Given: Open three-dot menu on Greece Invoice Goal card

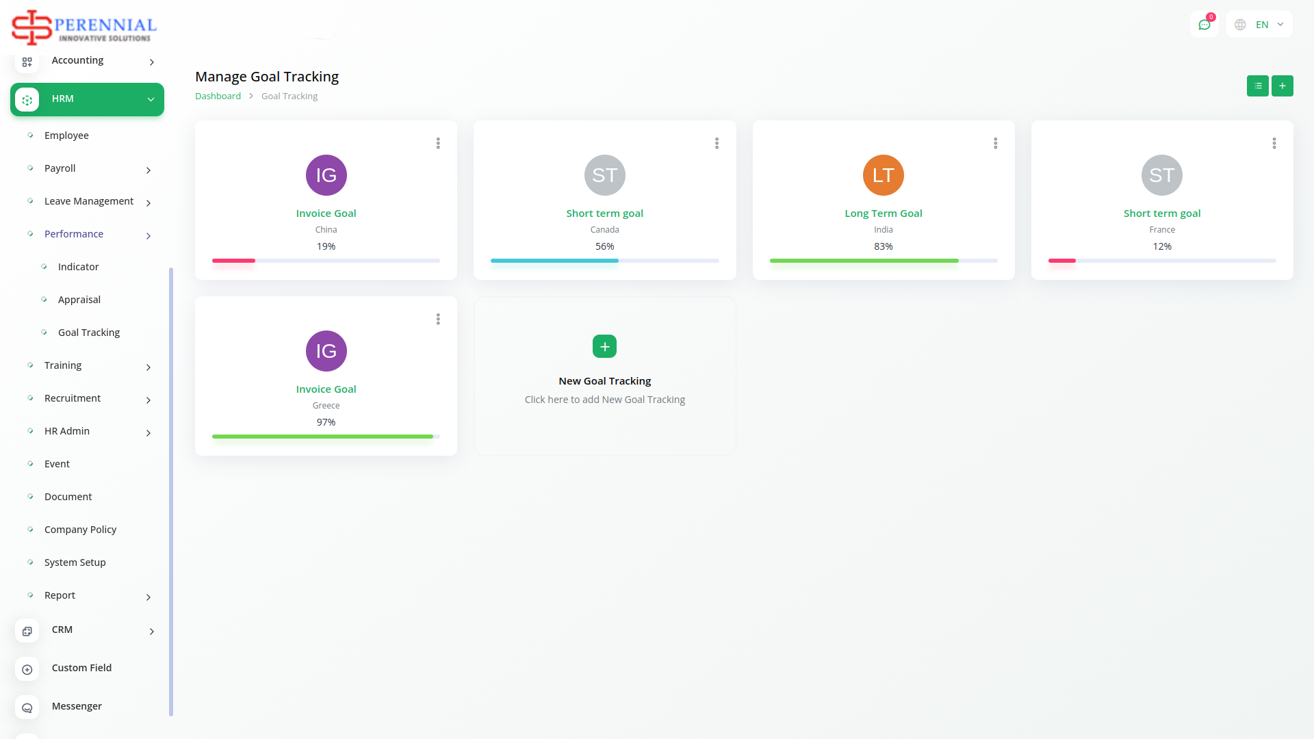Looking at the screenshot, I should click(x=438, y=319).
